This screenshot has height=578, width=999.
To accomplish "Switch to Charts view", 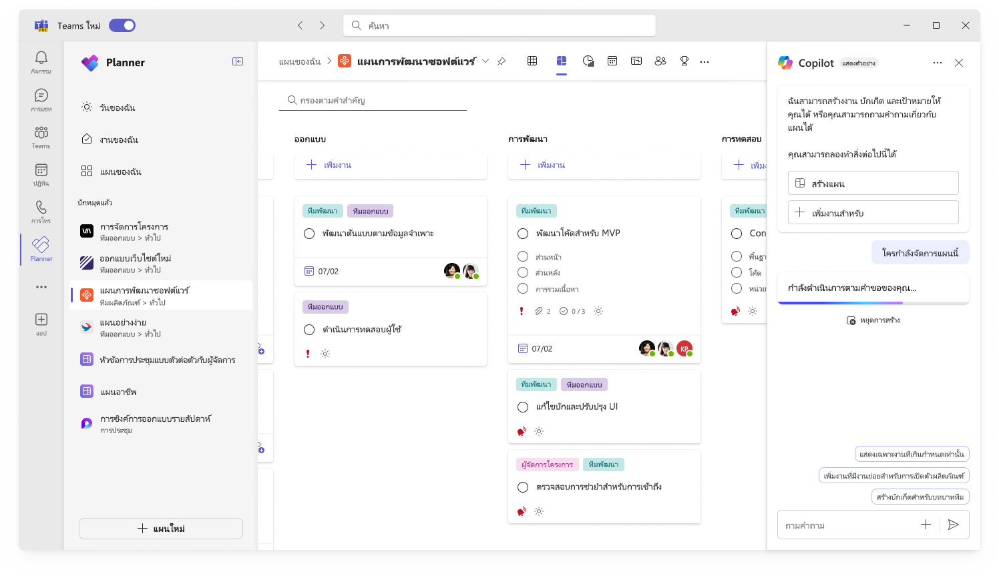I will tap(588, 61).
